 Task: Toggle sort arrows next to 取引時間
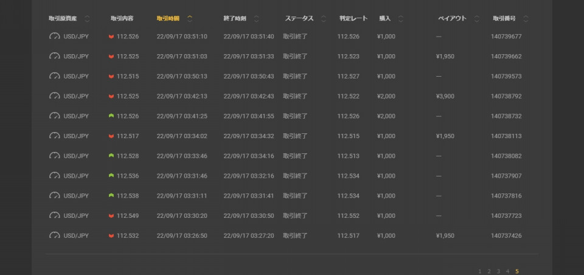[x=190, y=19]
